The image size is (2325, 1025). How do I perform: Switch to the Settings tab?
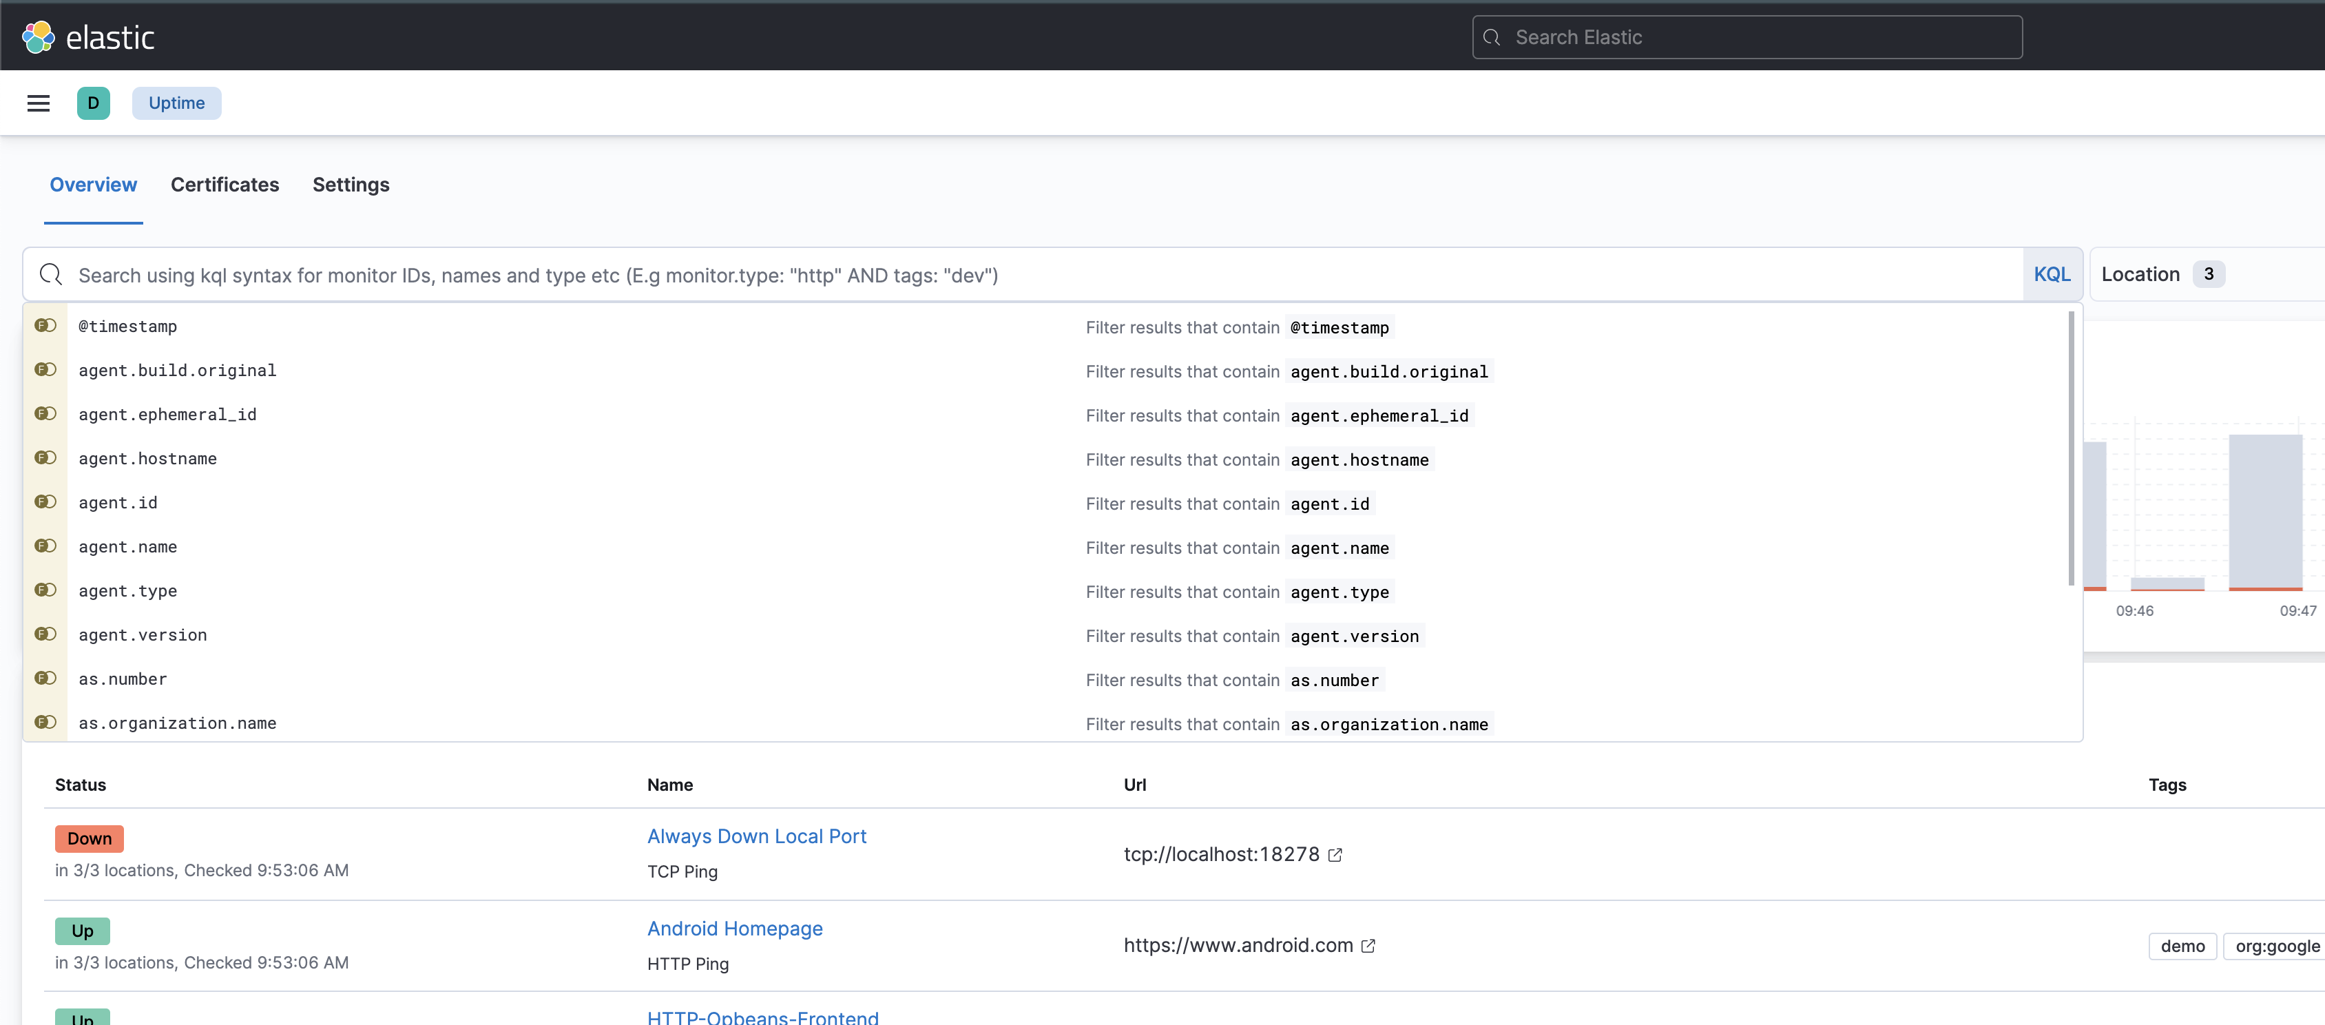[351, 184]
